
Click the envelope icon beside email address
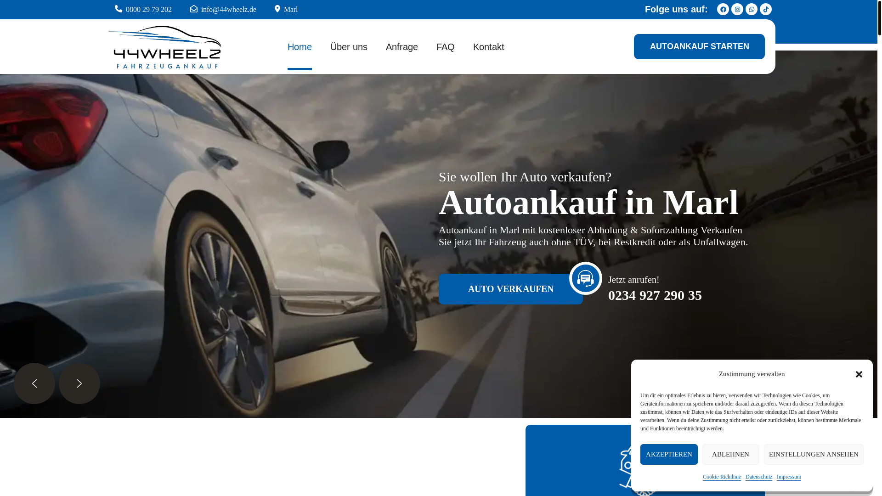coord(194,9)
